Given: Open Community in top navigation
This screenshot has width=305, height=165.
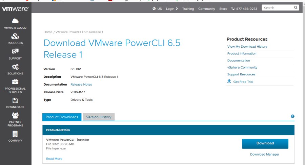Looking at the screenshot, I should (207, 9).
